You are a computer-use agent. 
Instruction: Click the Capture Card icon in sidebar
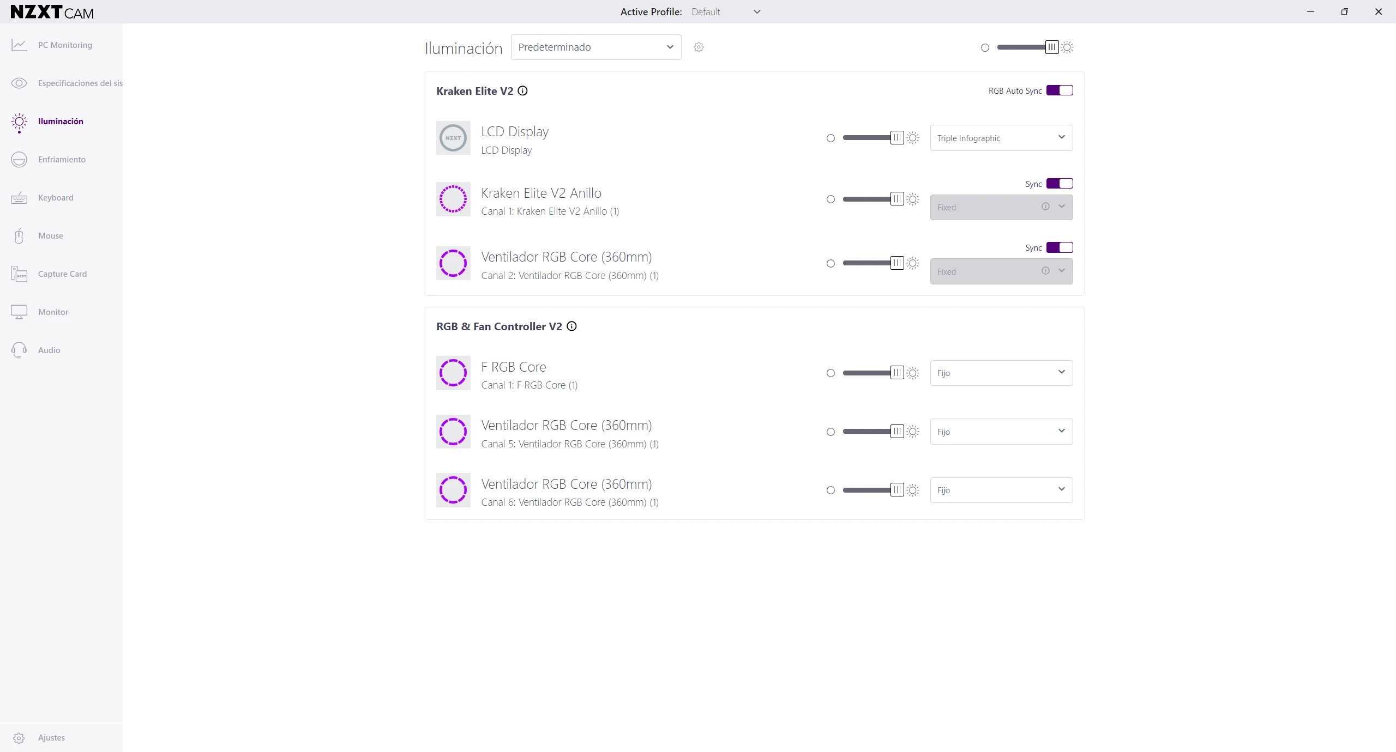pos(19,274)
